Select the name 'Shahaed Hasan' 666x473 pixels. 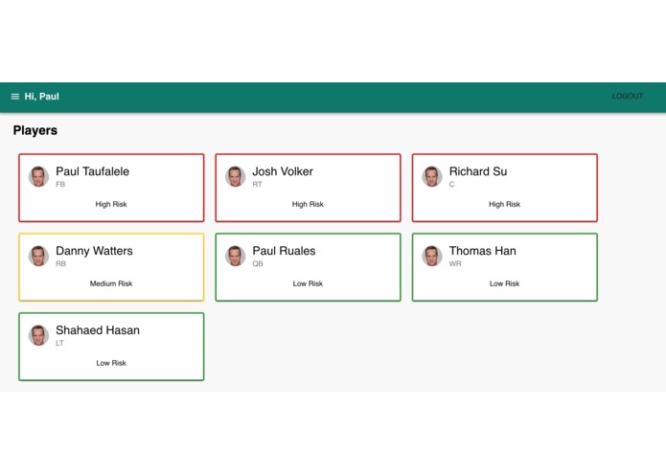(x=98, y=330)
